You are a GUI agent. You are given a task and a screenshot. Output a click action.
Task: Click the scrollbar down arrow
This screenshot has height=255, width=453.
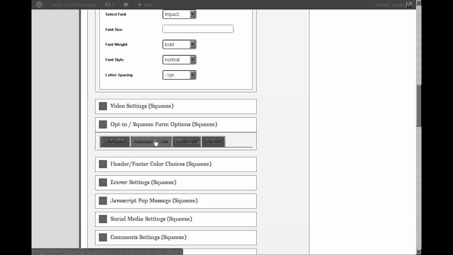coord(419,252)
